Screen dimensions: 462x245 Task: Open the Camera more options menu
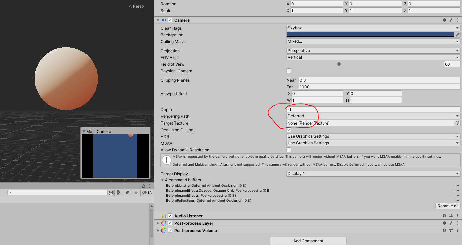point(458,20)
